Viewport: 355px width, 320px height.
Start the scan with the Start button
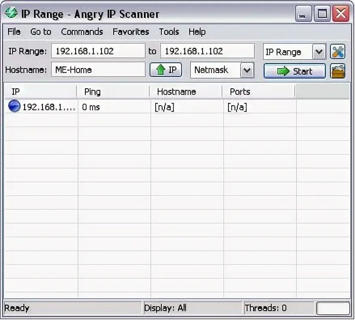(x=294, y=71)
